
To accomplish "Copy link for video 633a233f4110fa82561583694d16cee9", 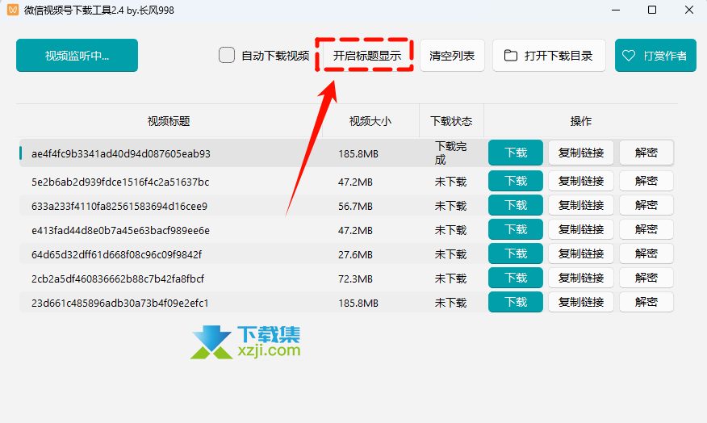I will coord(581,206).
